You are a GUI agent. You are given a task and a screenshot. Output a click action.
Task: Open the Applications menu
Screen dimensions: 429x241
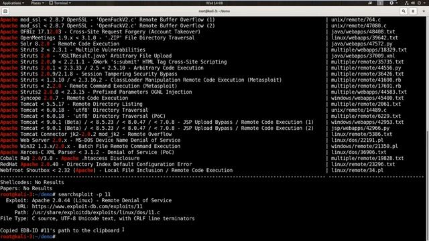point(13,3)
